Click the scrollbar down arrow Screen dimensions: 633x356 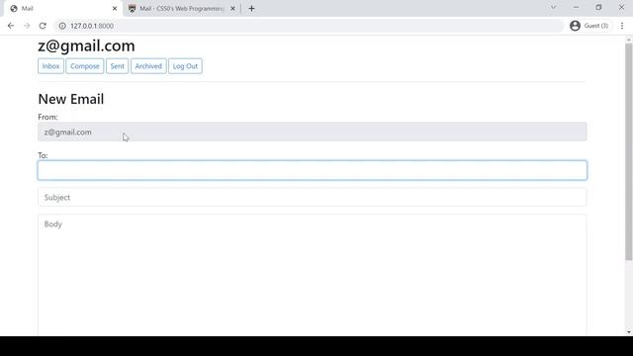pyautogui.click(x=629, y=332)
